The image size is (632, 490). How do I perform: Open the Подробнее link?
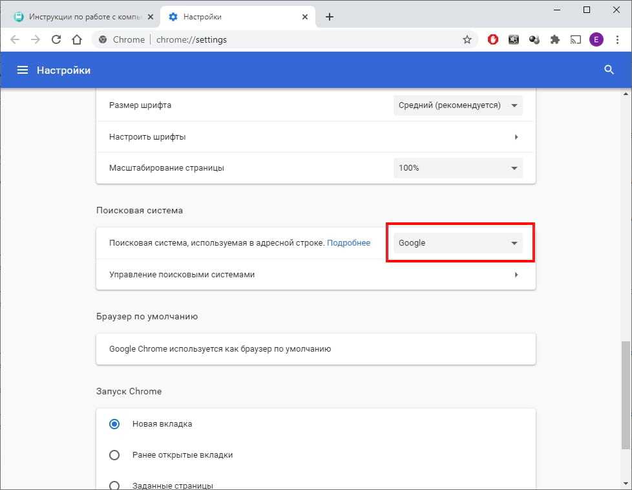pos(348,243)
